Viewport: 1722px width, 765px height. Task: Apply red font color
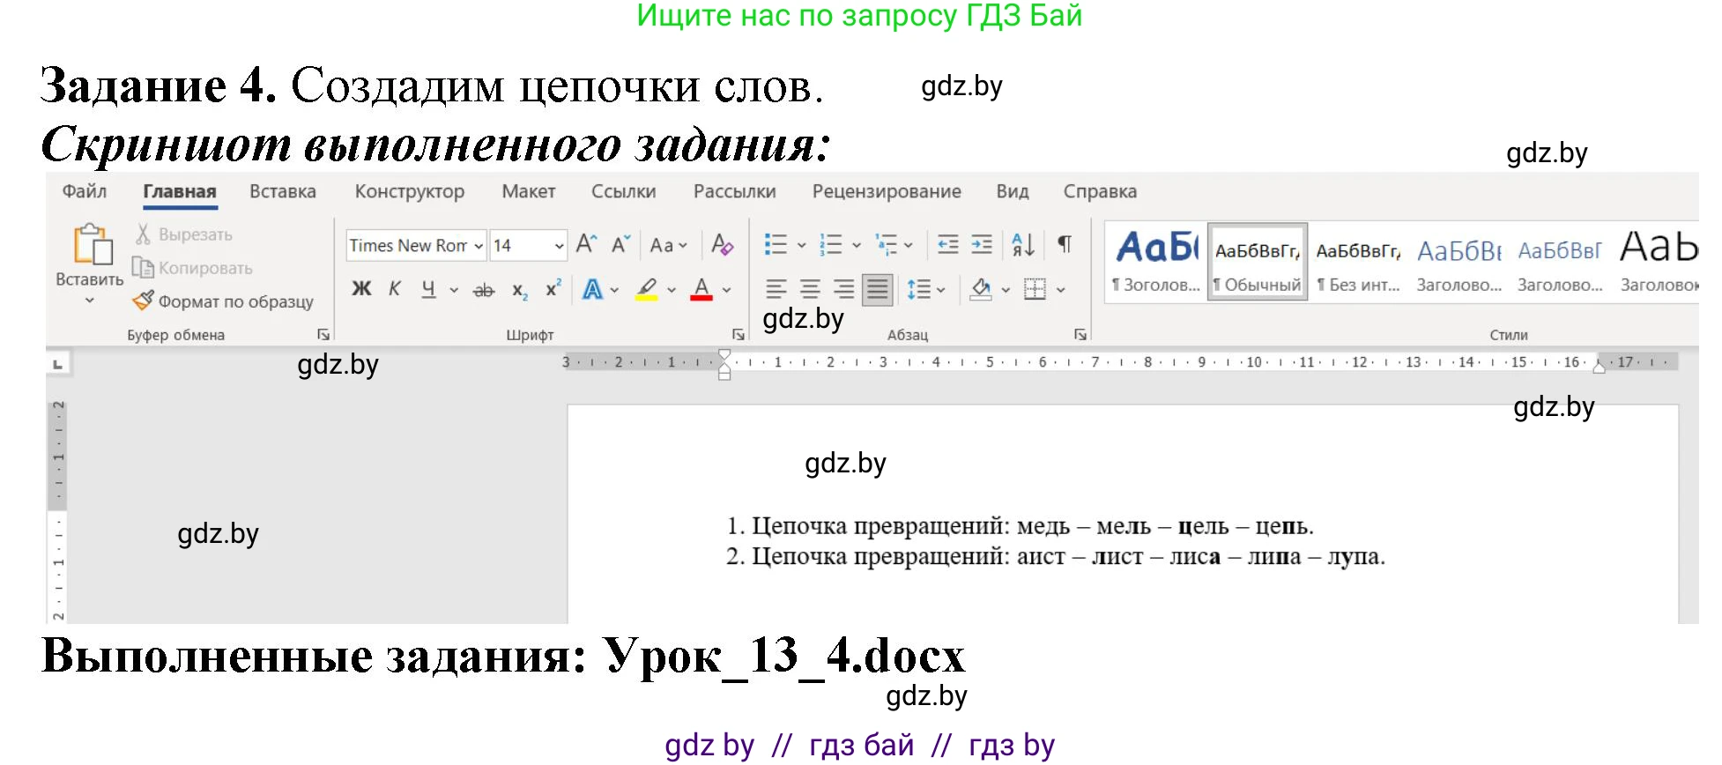coord(701,289)
